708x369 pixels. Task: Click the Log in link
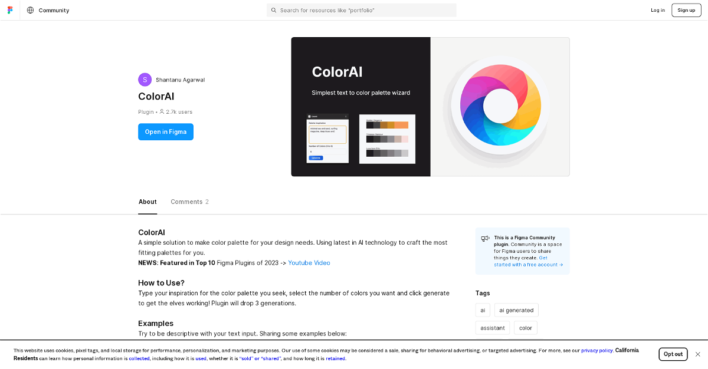tap(658, 10)
